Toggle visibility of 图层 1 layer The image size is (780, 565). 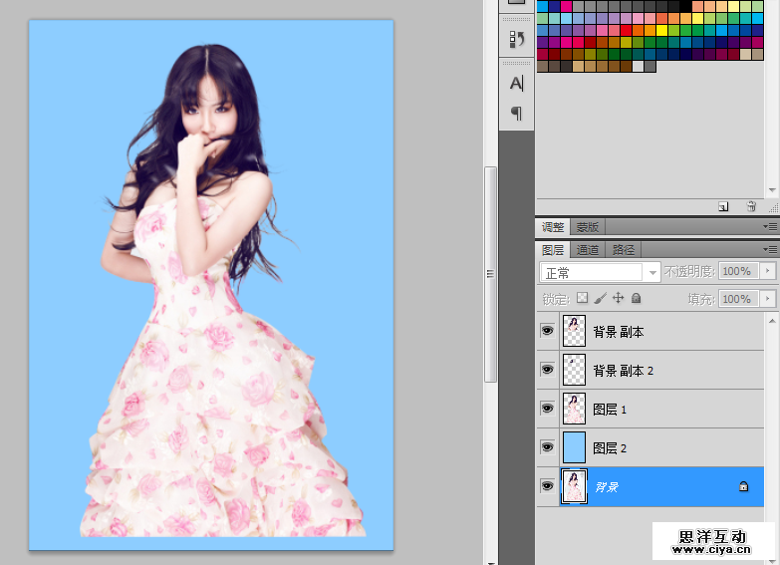(x=547, y=409)
